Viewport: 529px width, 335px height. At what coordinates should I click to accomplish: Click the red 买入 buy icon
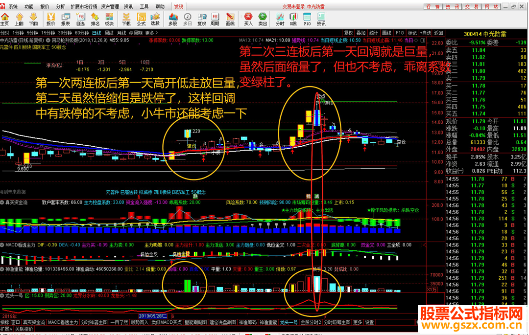pos(248,19)
